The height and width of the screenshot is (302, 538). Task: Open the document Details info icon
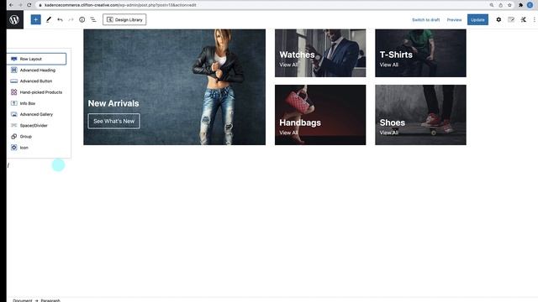point(82,20)
